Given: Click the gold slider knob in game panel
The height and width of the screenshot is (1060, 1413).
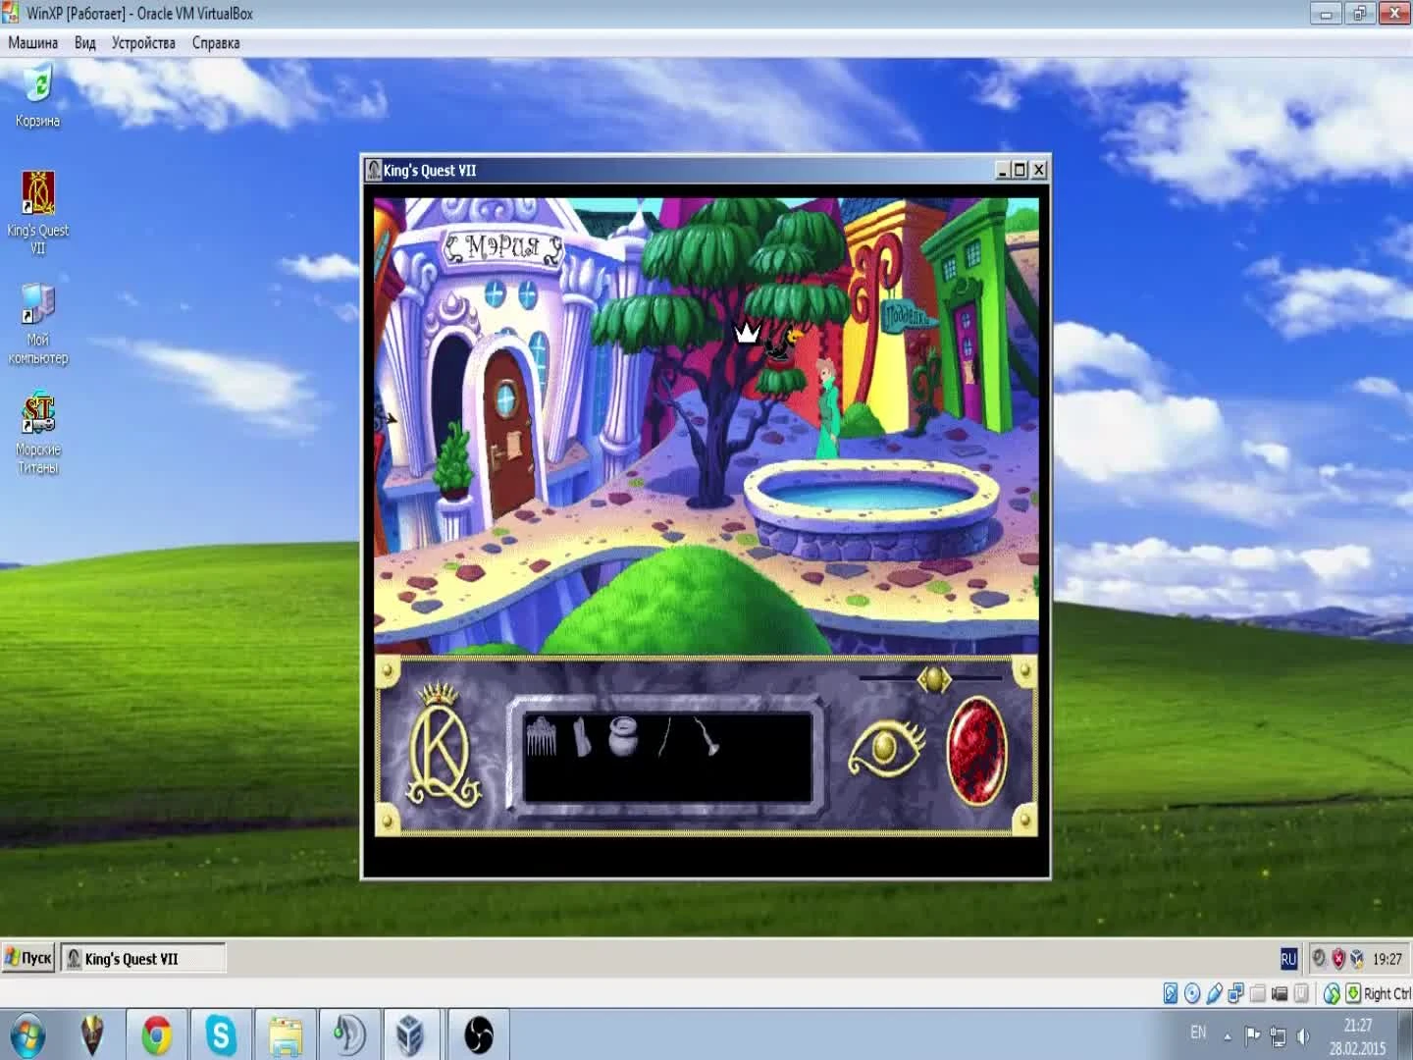Looking at the screenshot, I should pyautogui.click(x=933, y=678).
